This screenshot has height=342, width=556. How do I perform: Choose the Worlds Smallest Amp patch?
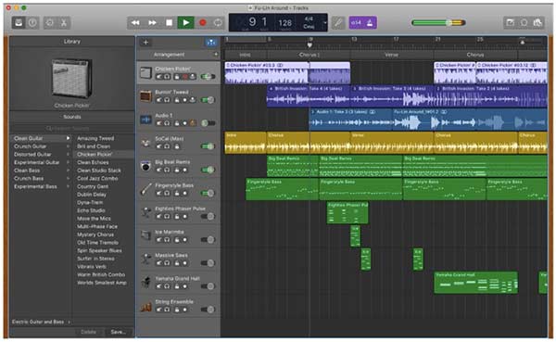tap(102, 283)
